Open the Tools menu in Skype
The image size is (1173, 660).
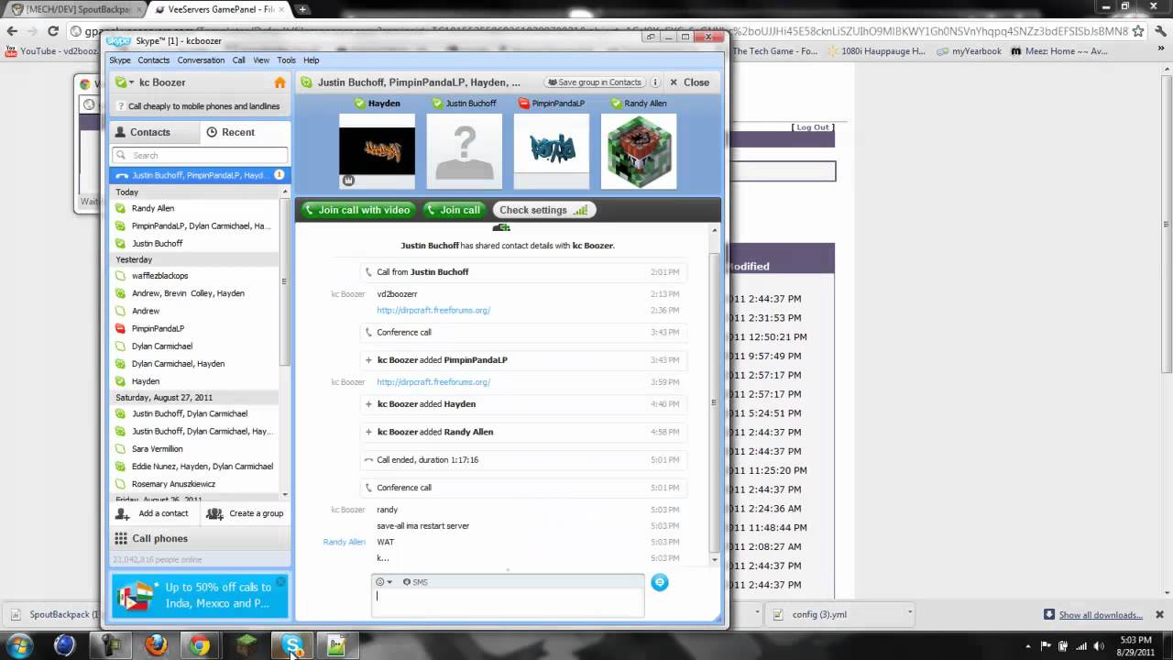point(286,60)
